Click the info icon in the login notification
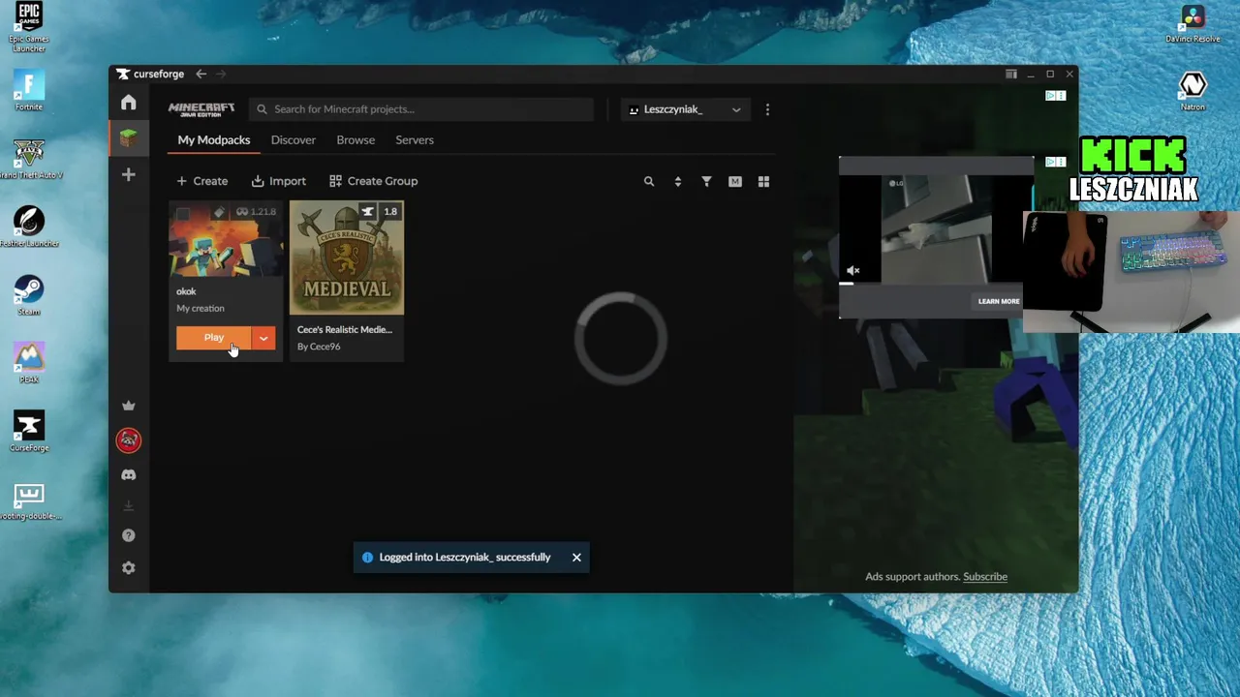This screenshot has height=697, width=1240. click(367, 558)
